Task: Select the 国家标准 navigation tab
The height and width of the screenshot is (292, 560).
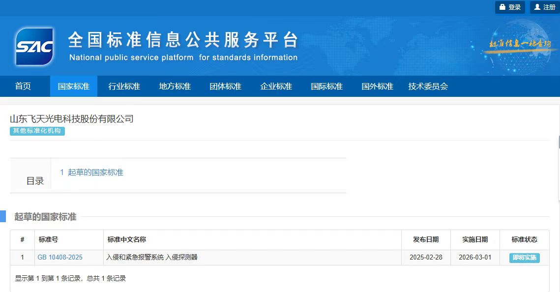Action: tap(74, 86)
